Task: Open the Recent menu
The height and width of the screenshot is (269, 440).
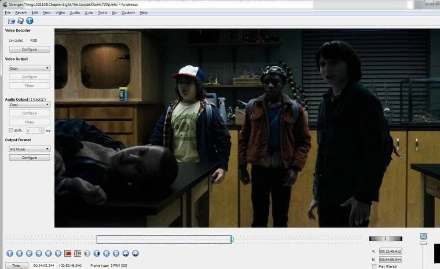Action: coord(21,13)
